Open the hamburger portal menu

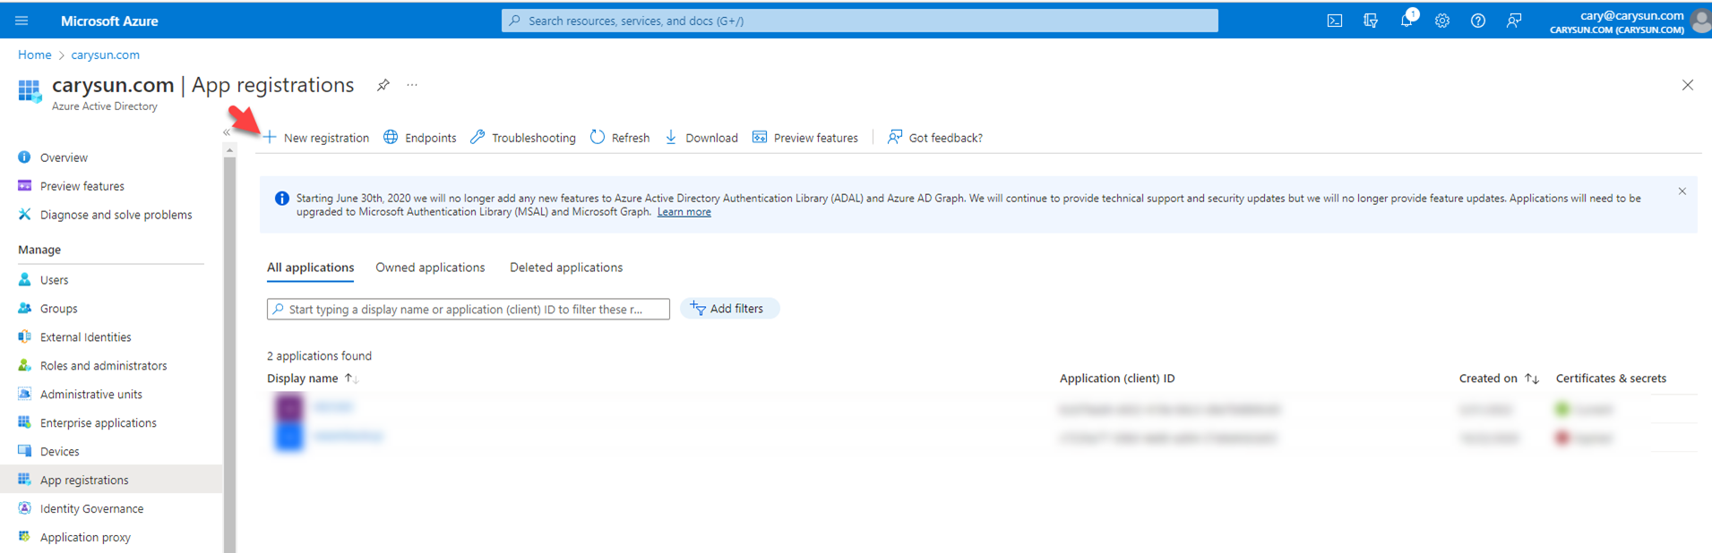coord(22,21)
